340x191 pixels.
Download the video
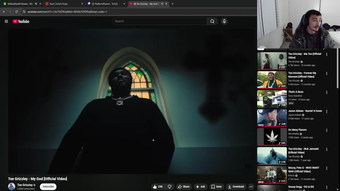click(236, 187)
